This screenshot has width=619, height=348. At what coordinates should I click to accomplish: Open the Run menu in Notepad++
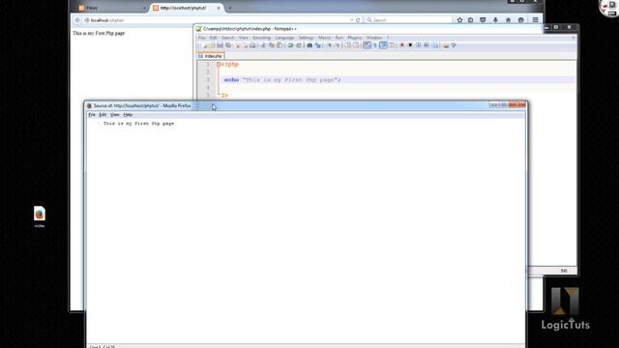(x=339, y=38)
